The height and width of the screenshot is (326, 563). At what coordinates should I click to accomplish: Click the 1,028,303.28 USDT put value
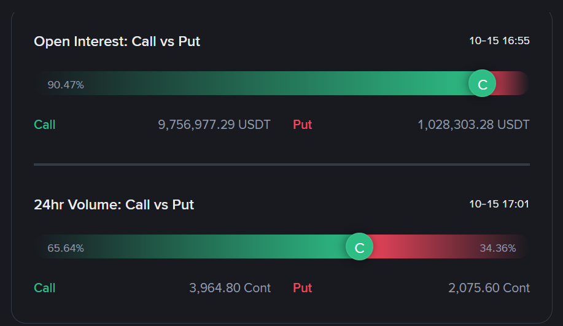pos(473,125)
